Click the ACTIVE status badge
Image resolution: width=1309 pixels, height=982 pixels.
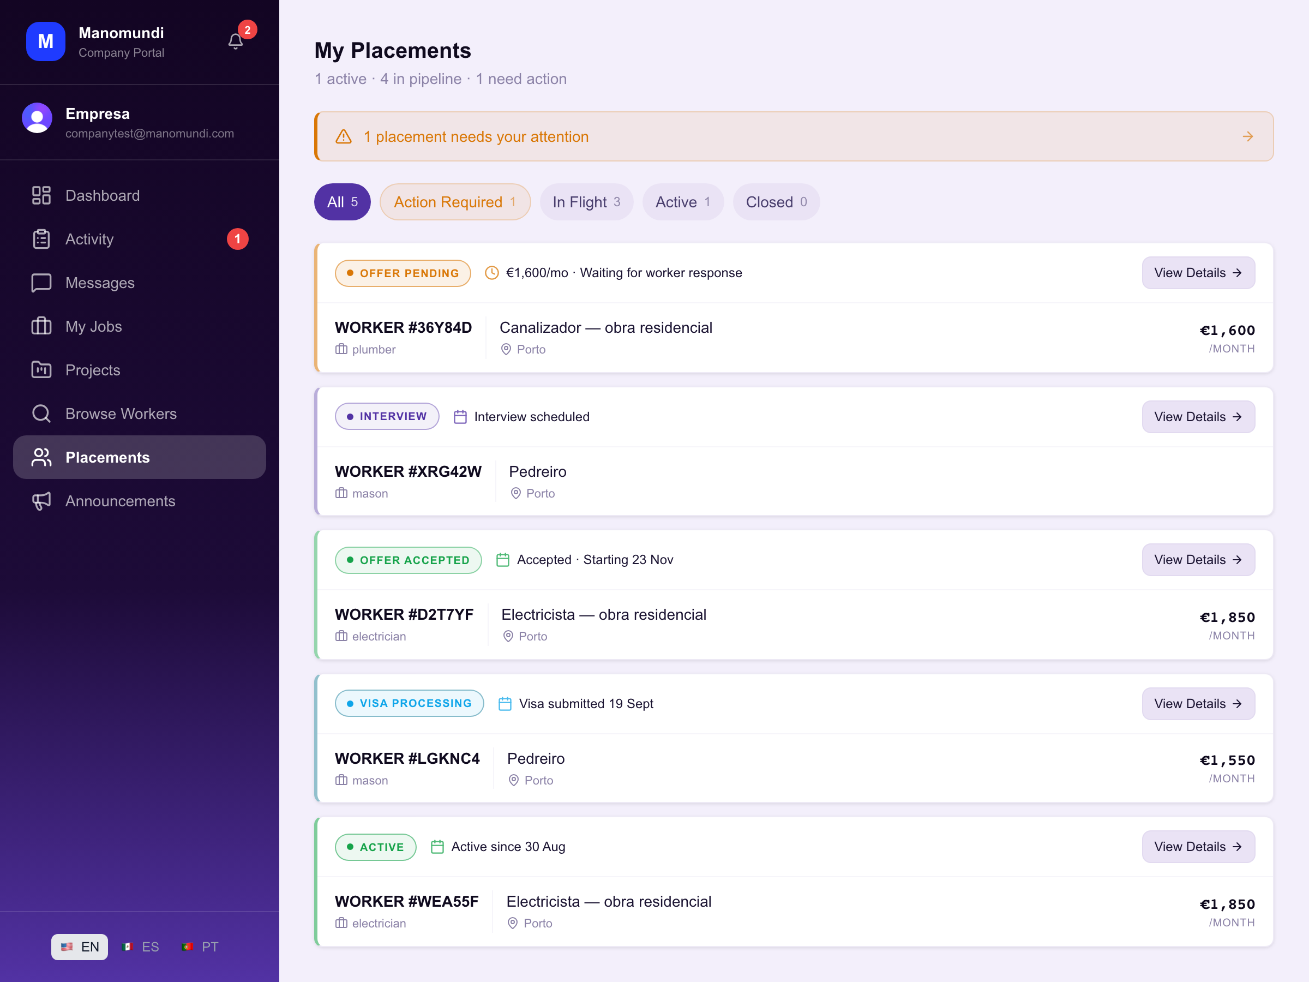[375, 847]
